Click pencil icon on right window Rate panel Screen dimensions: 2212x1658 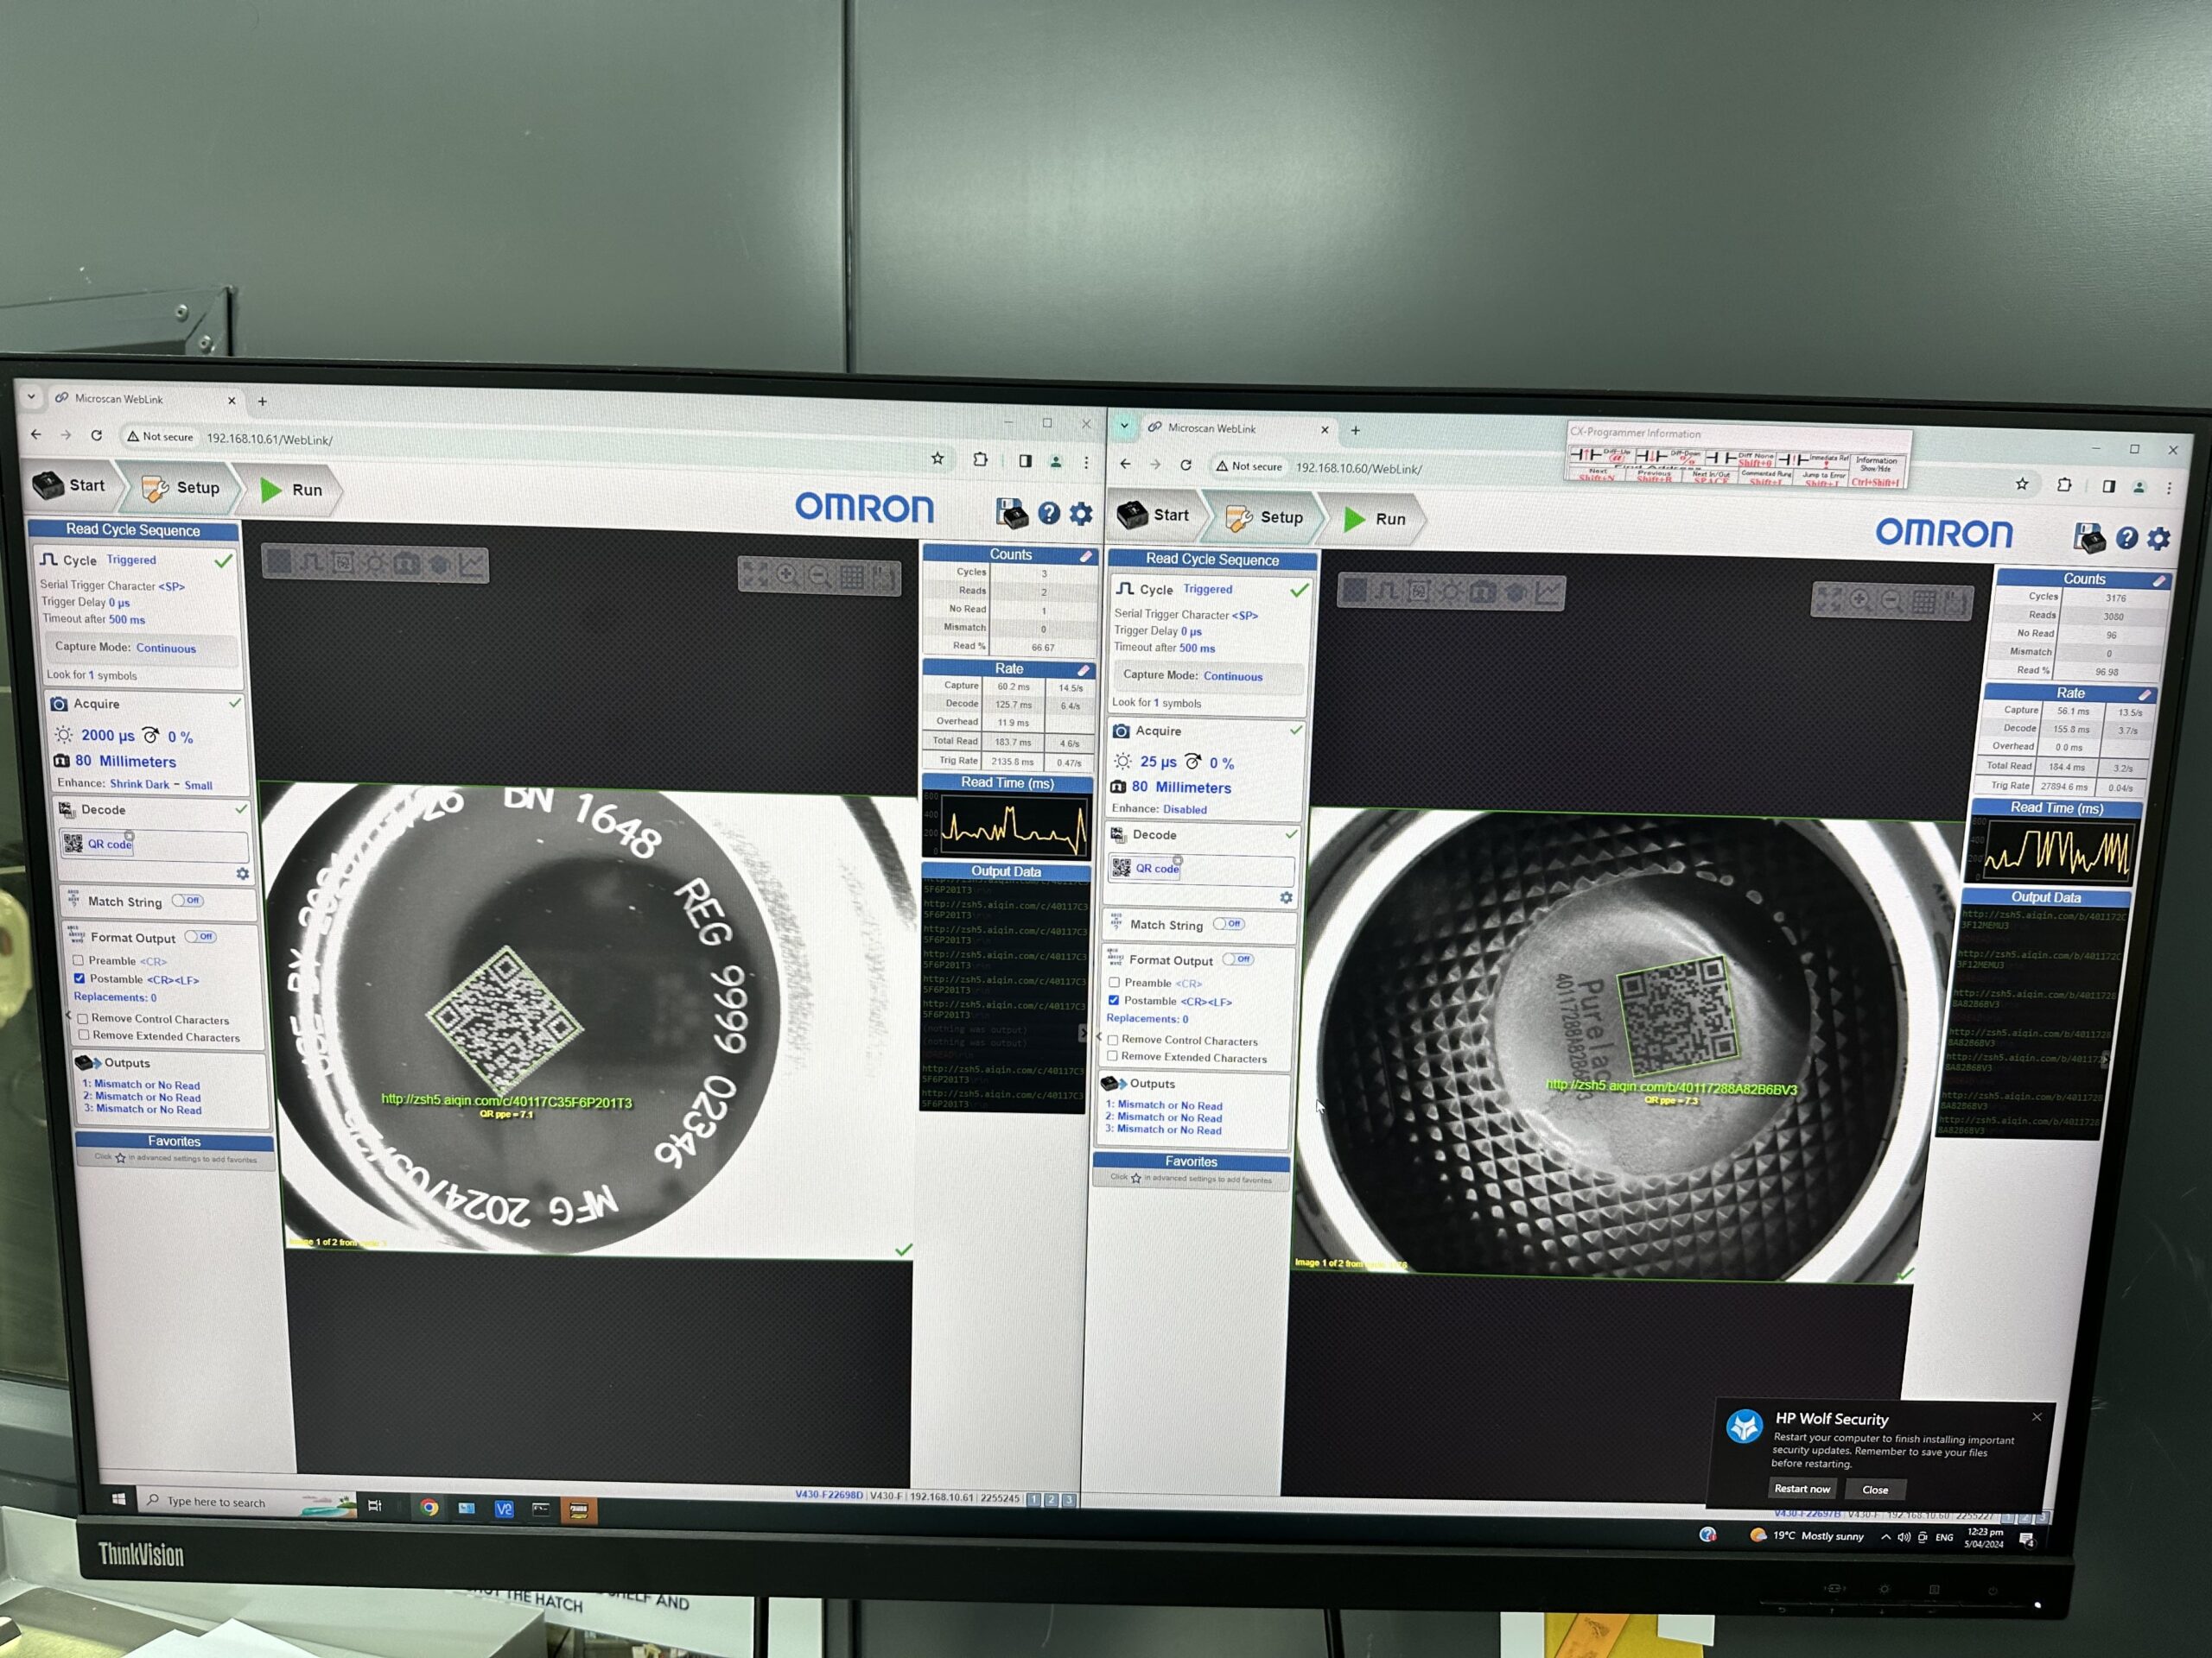click(x=2143, y=694)
